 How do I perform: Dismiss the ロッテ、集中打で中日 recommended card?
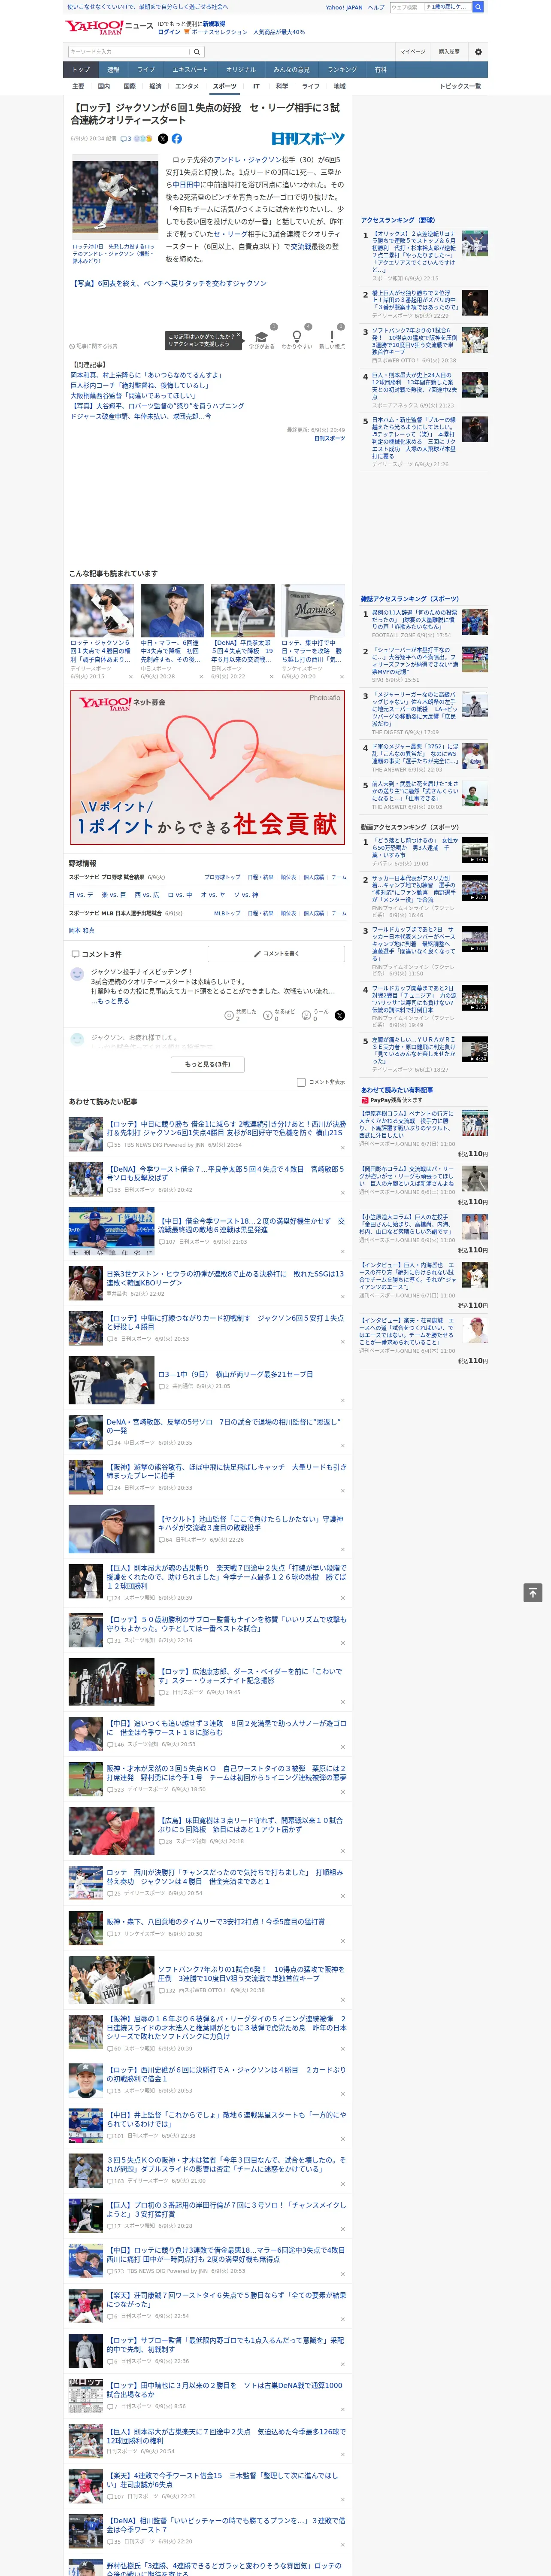coord(342,677)
